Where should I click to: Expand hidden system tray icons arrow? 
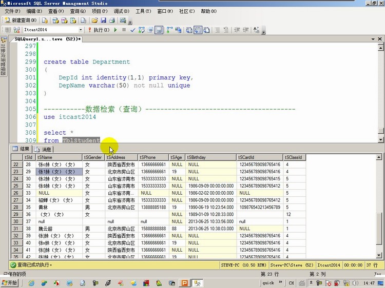point(311,282)
